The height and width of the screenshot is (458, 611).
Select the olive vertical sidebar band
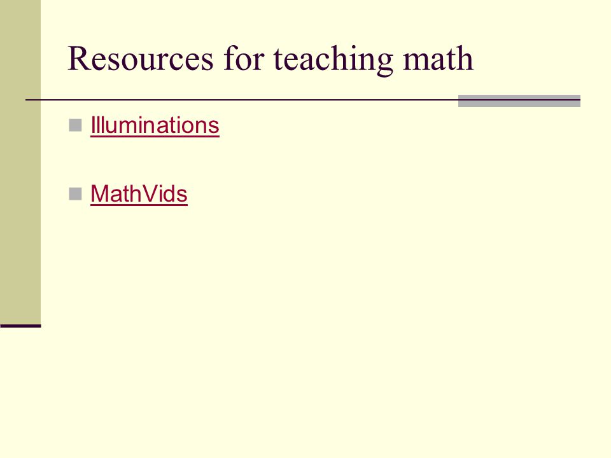20,162
